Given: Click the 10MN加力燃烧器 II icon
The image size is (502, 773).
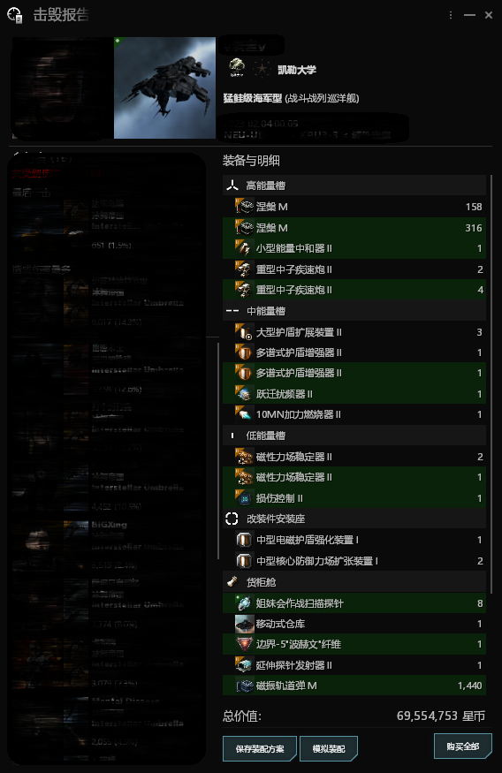Looking at the screenshot, I should [244, 414].
